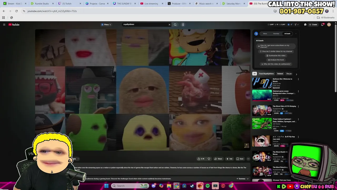The height and width of the screenshot is (190, 337).
Task: Open the search Filters button
Action: coord(106,25)
